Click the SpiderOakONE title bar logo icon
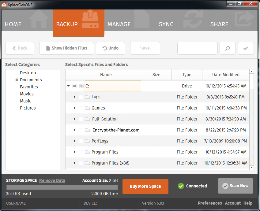 pyautogui.click(x=4, y=5)
